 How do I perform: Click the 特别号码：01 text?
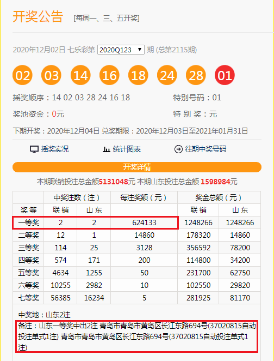197,98
